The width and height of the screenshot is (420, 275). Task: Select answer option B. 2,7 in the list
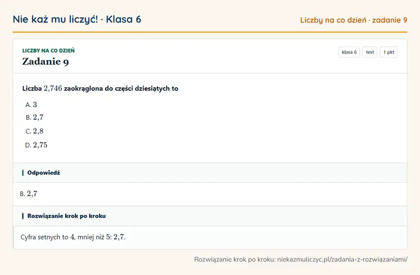[34, 117]
